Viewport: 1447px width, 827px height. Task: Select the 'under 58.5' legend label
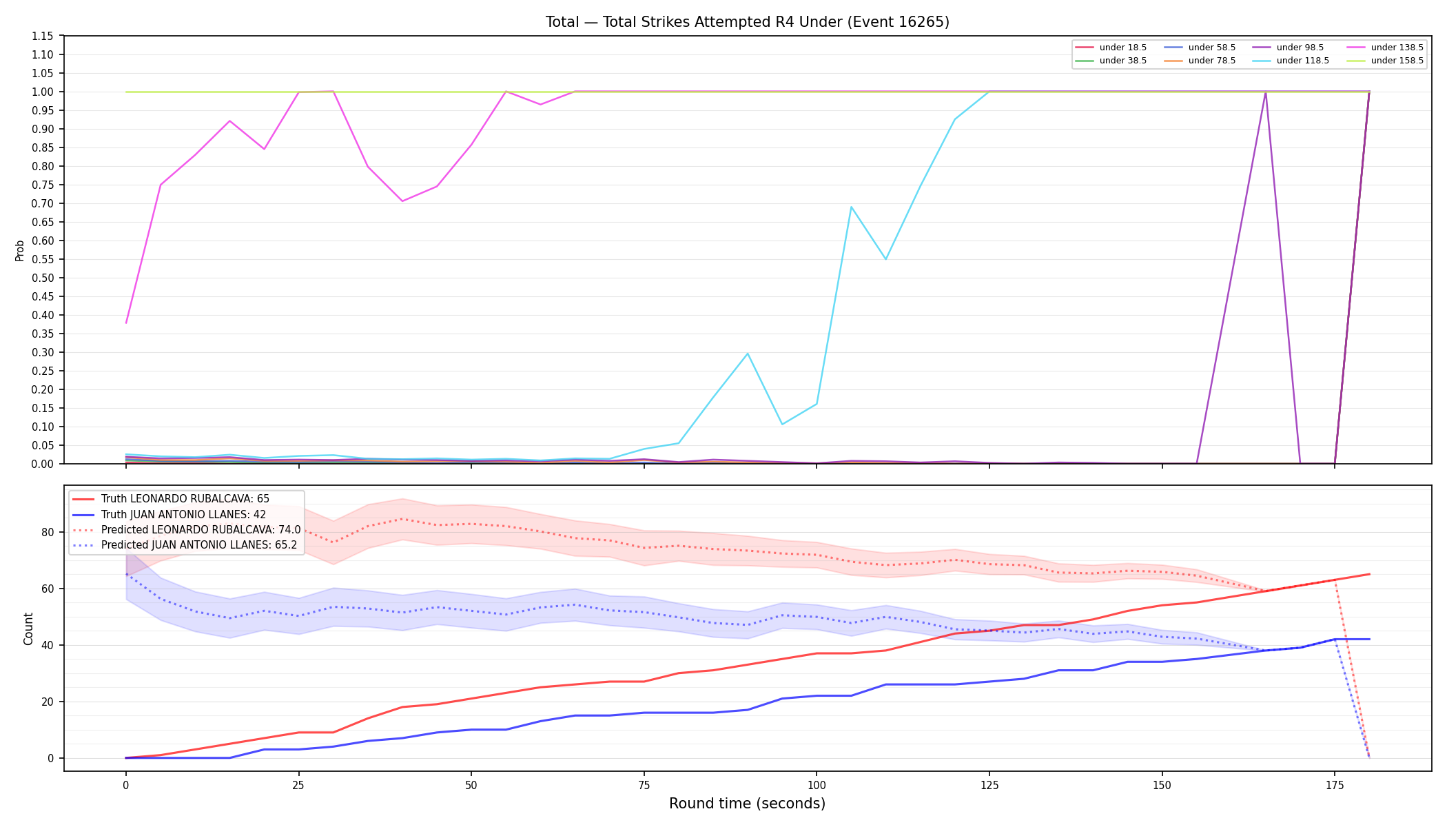(1212, 48)
